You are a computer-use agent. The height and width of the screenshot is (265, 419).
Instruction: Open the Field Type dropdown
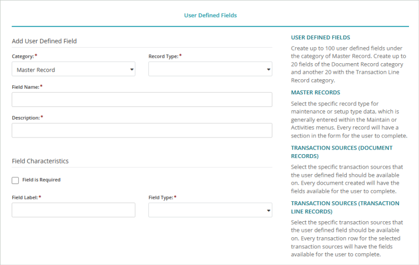[210, 210]
